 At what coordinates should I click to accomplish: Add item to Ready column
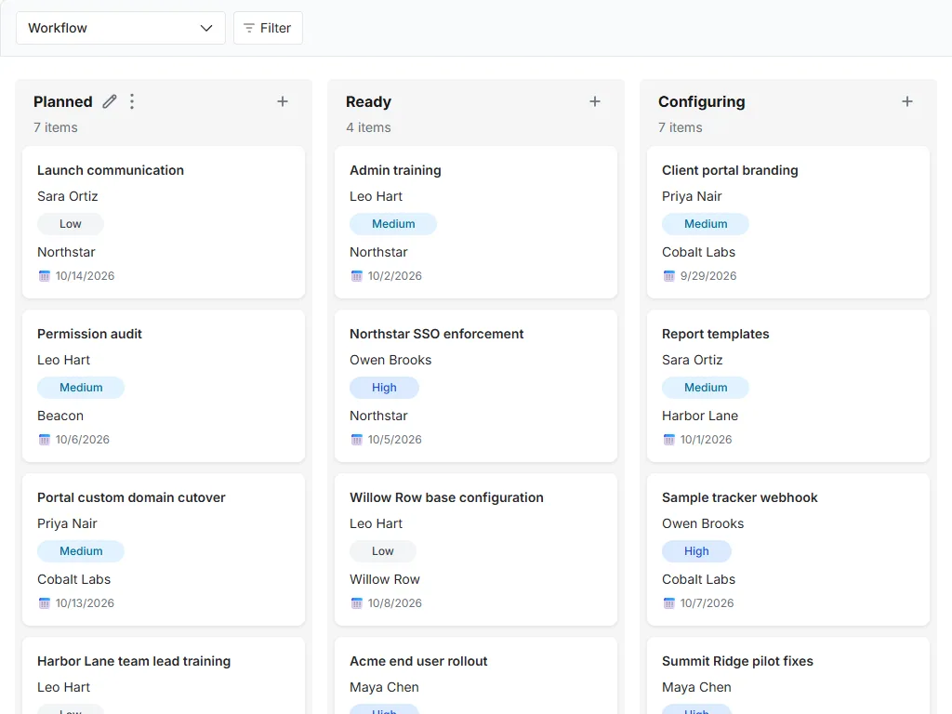(x=595, y=101)
